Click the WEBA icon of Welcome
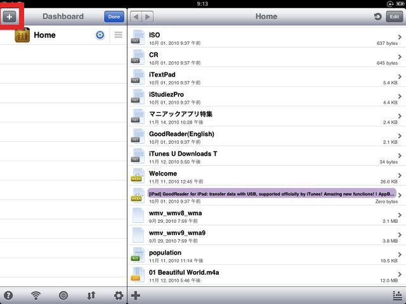406x304 pixels. [137, 176]
